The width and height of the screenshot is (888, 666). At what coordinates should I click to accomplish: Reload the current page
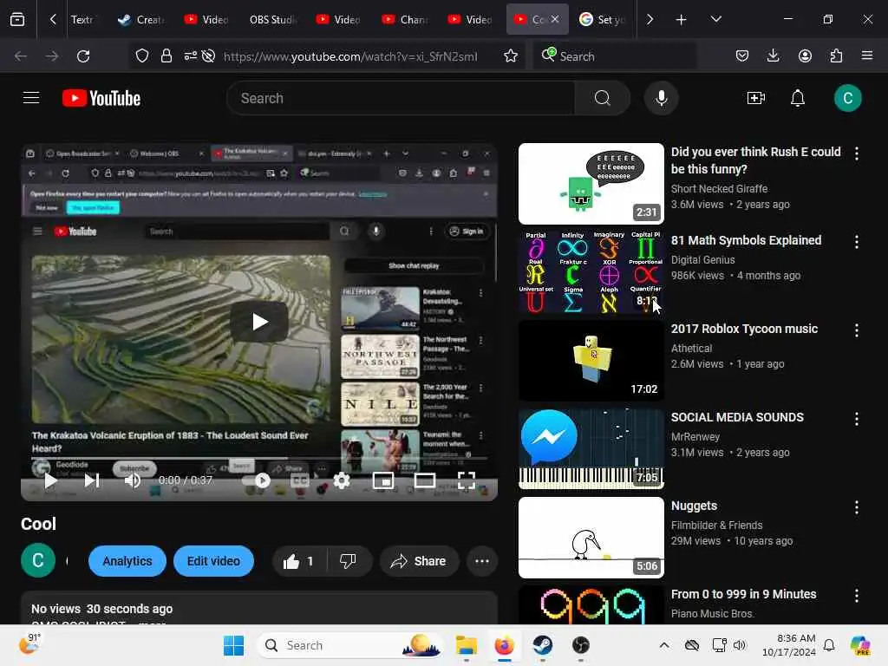tap(83, 56)
